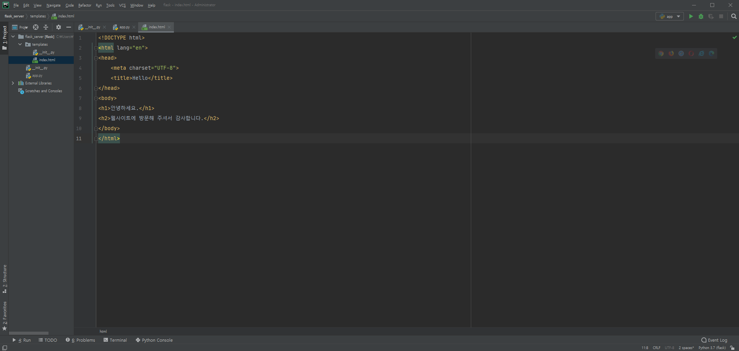Click the grey Stop square icon
The height and width of the screenshot is (351, 739).
pos(721,16)
